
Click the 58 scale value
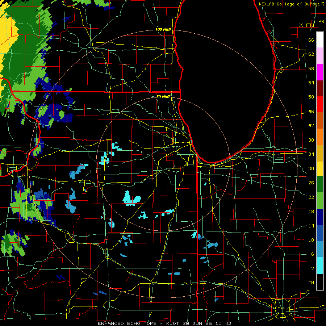[311, 68]
